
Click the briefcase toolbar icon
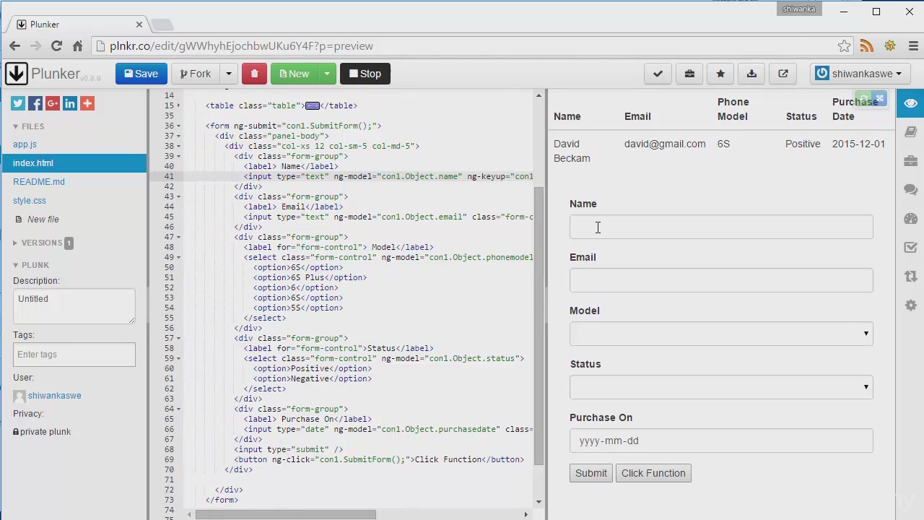(x=689, y=74)
